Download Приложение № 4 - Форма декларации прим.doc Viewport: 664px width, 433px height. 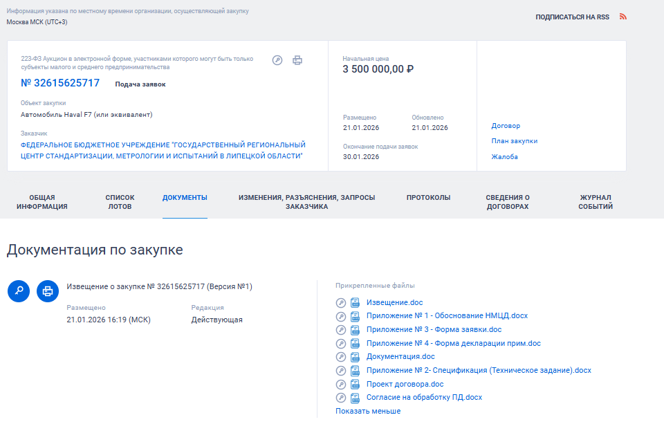pyautogui.click(x=453, y=343)
